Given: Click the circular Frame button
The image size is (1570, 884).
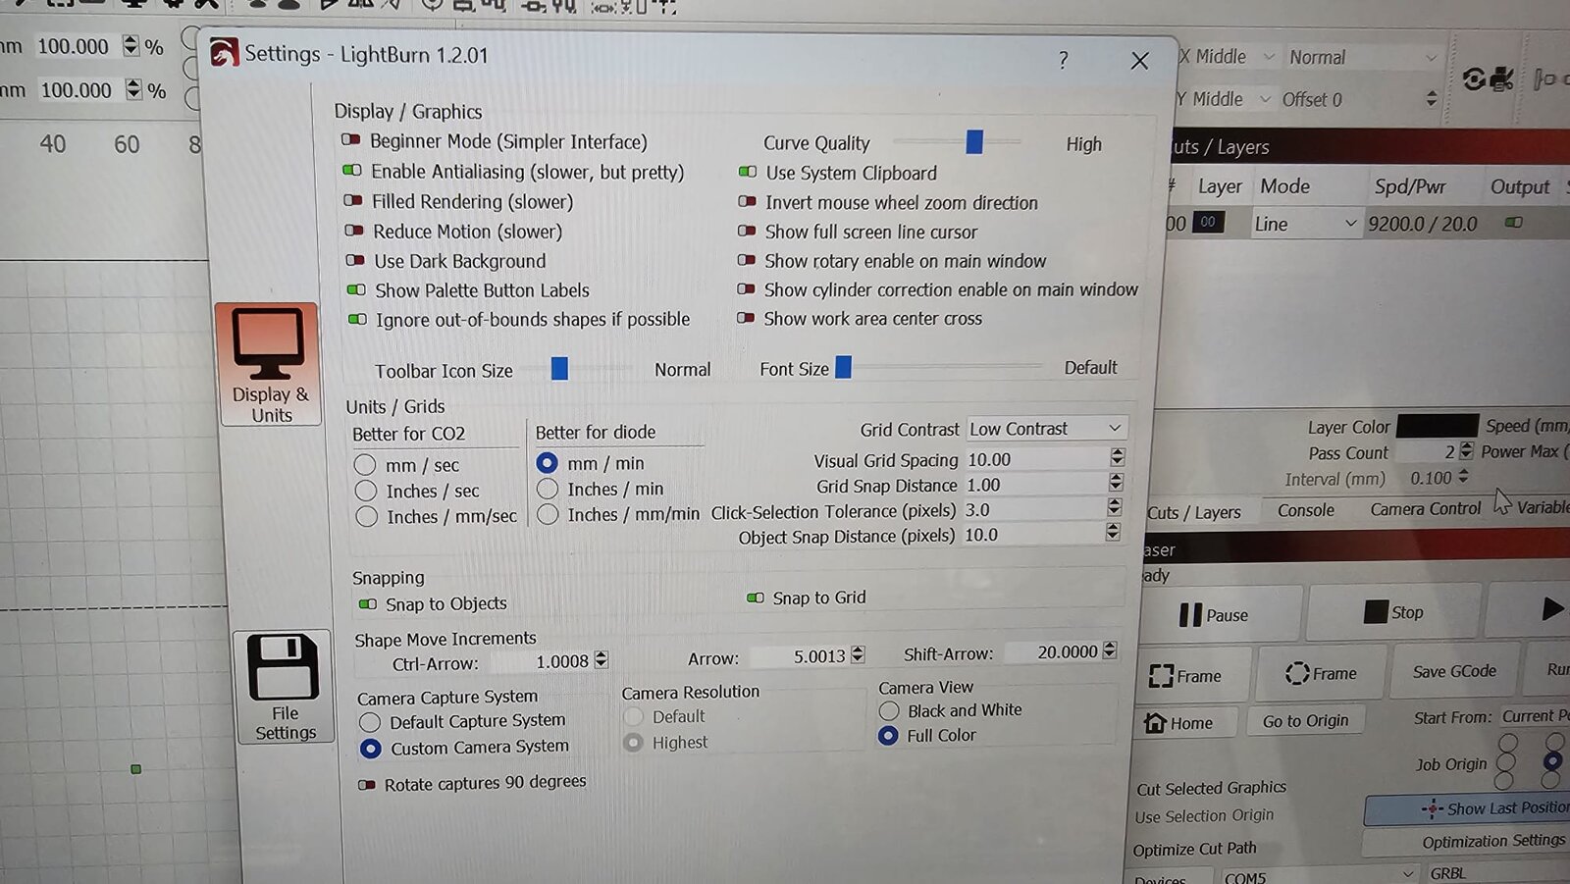Looking at the screenshot, I should point(1320,673).
